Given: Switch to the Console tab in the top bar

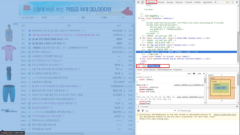Looking at the screenshot, I should tap(161, 2).
